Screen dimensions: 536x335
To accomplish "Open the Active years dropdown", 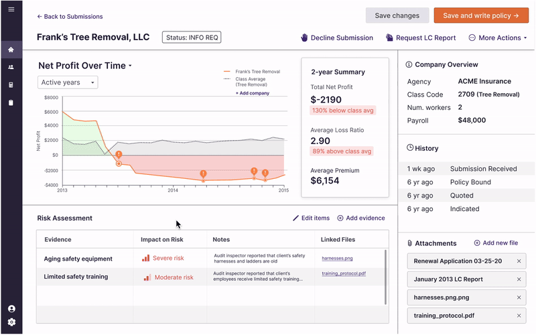I will point(68,82).
